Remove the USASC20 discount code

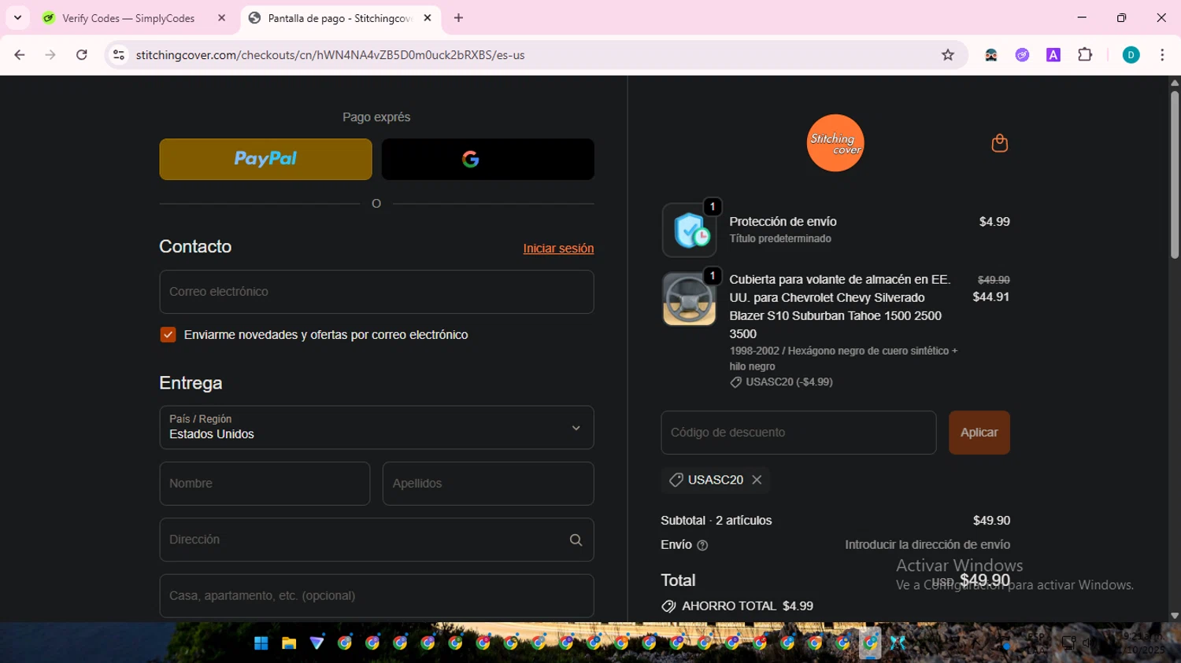[x=757, y=480]
